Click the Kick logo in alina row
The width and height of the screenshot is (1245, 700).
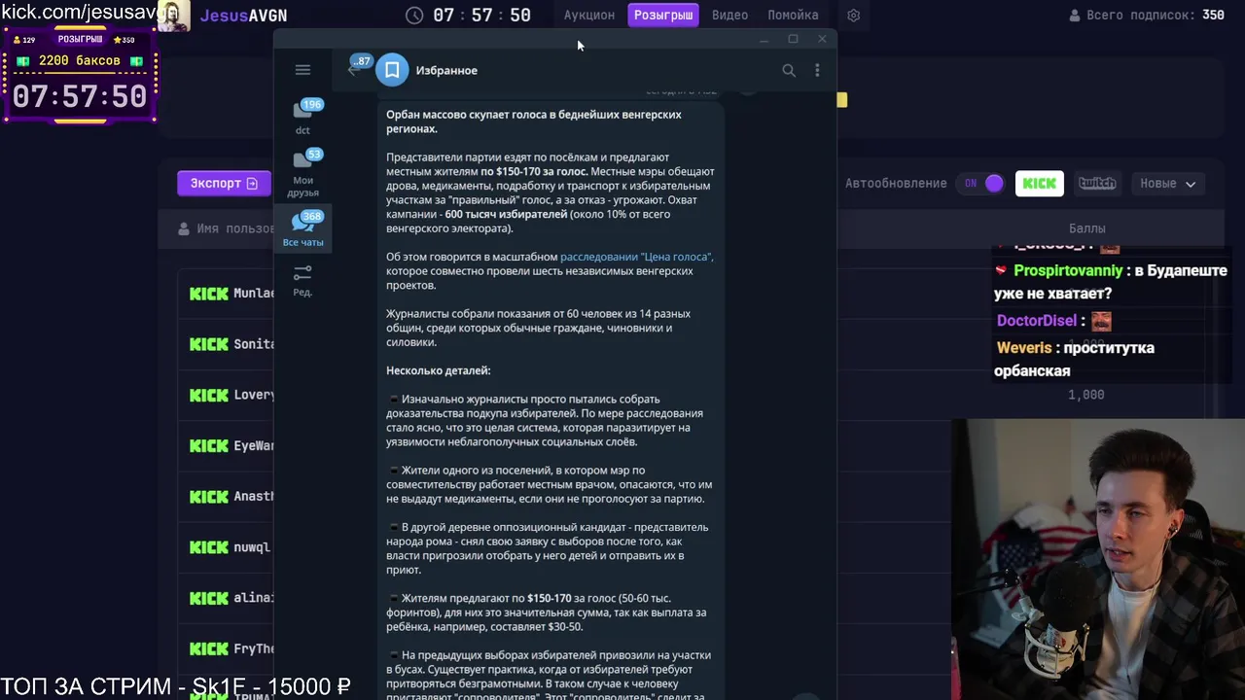click(x=209, y=598)
